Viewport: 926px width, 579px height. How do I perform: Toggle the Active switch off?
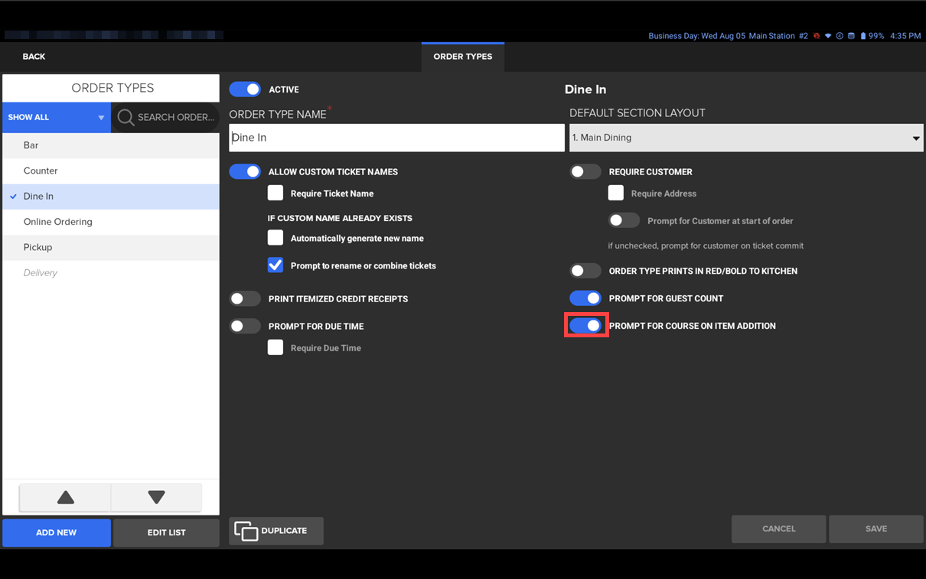[x=245, y=89]
